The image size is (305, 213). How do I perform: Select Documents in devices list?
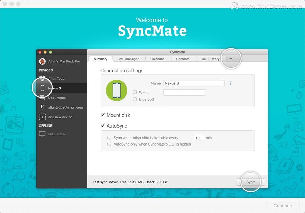[x=57, y=98]
